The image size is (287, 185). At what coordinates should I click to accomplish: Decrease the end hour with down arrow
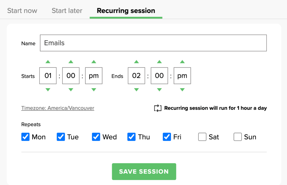point(136,90)
